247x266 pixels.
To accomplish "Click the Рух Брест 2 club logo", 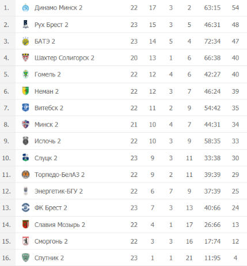I will (x=25, y=25).
